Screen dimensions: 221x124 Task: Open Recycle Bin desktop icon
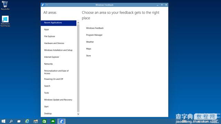pyautogui.click(x=5, y=6)
